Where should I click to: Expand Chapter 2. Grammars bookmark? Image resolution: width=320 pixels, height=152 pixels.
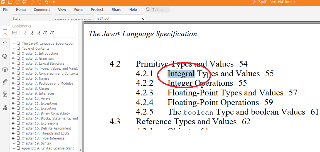[x=13, y=59]
